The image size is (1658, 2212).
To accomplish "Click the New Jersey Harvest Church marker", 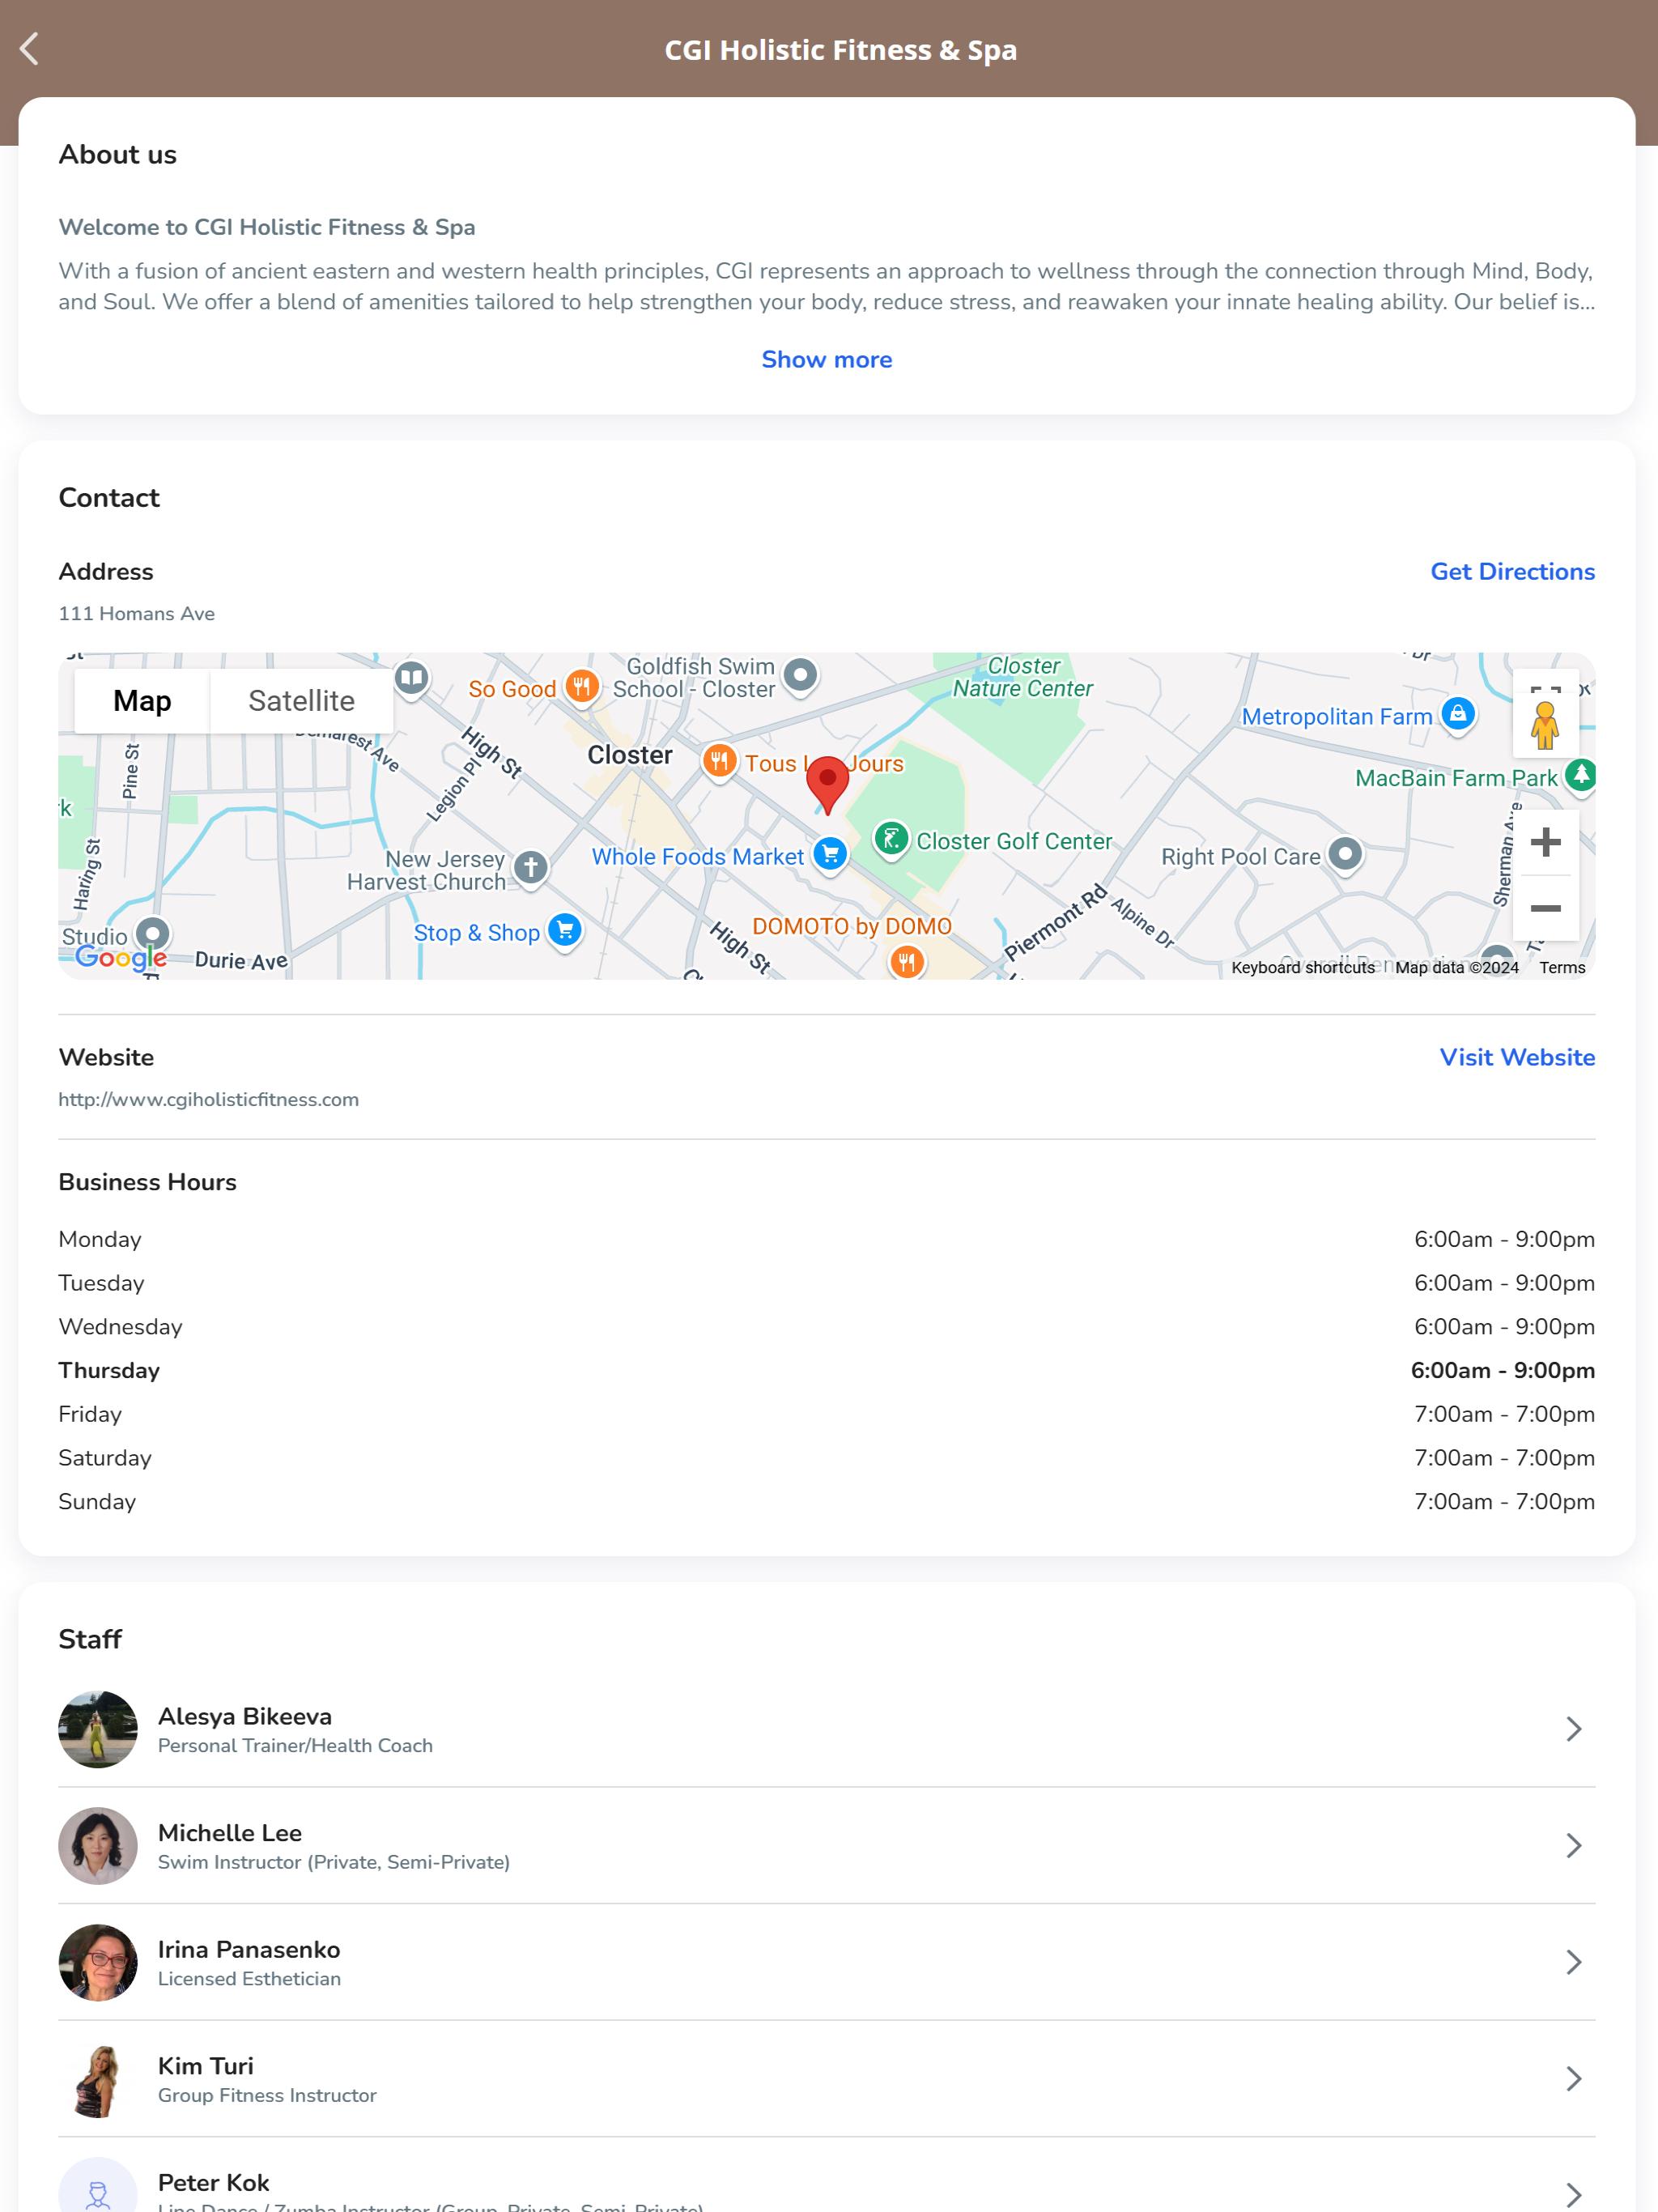I will pyautogui.click(x=531, y=867).
